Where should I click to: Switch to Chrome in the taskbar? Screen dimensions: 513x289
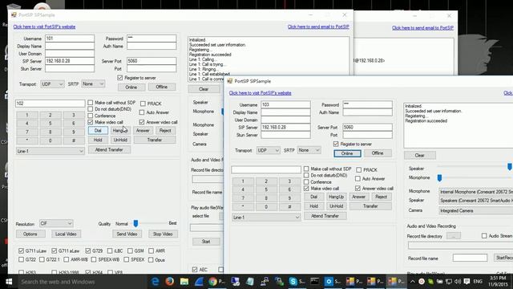(216, 282)
